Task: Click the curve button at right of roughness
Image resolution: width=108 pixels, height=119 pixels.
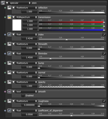Action: [x=104, y=101]
